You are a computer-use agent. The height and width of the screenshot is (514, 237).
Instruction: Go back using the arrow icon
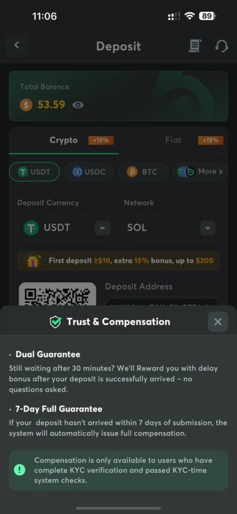(17, 45)
